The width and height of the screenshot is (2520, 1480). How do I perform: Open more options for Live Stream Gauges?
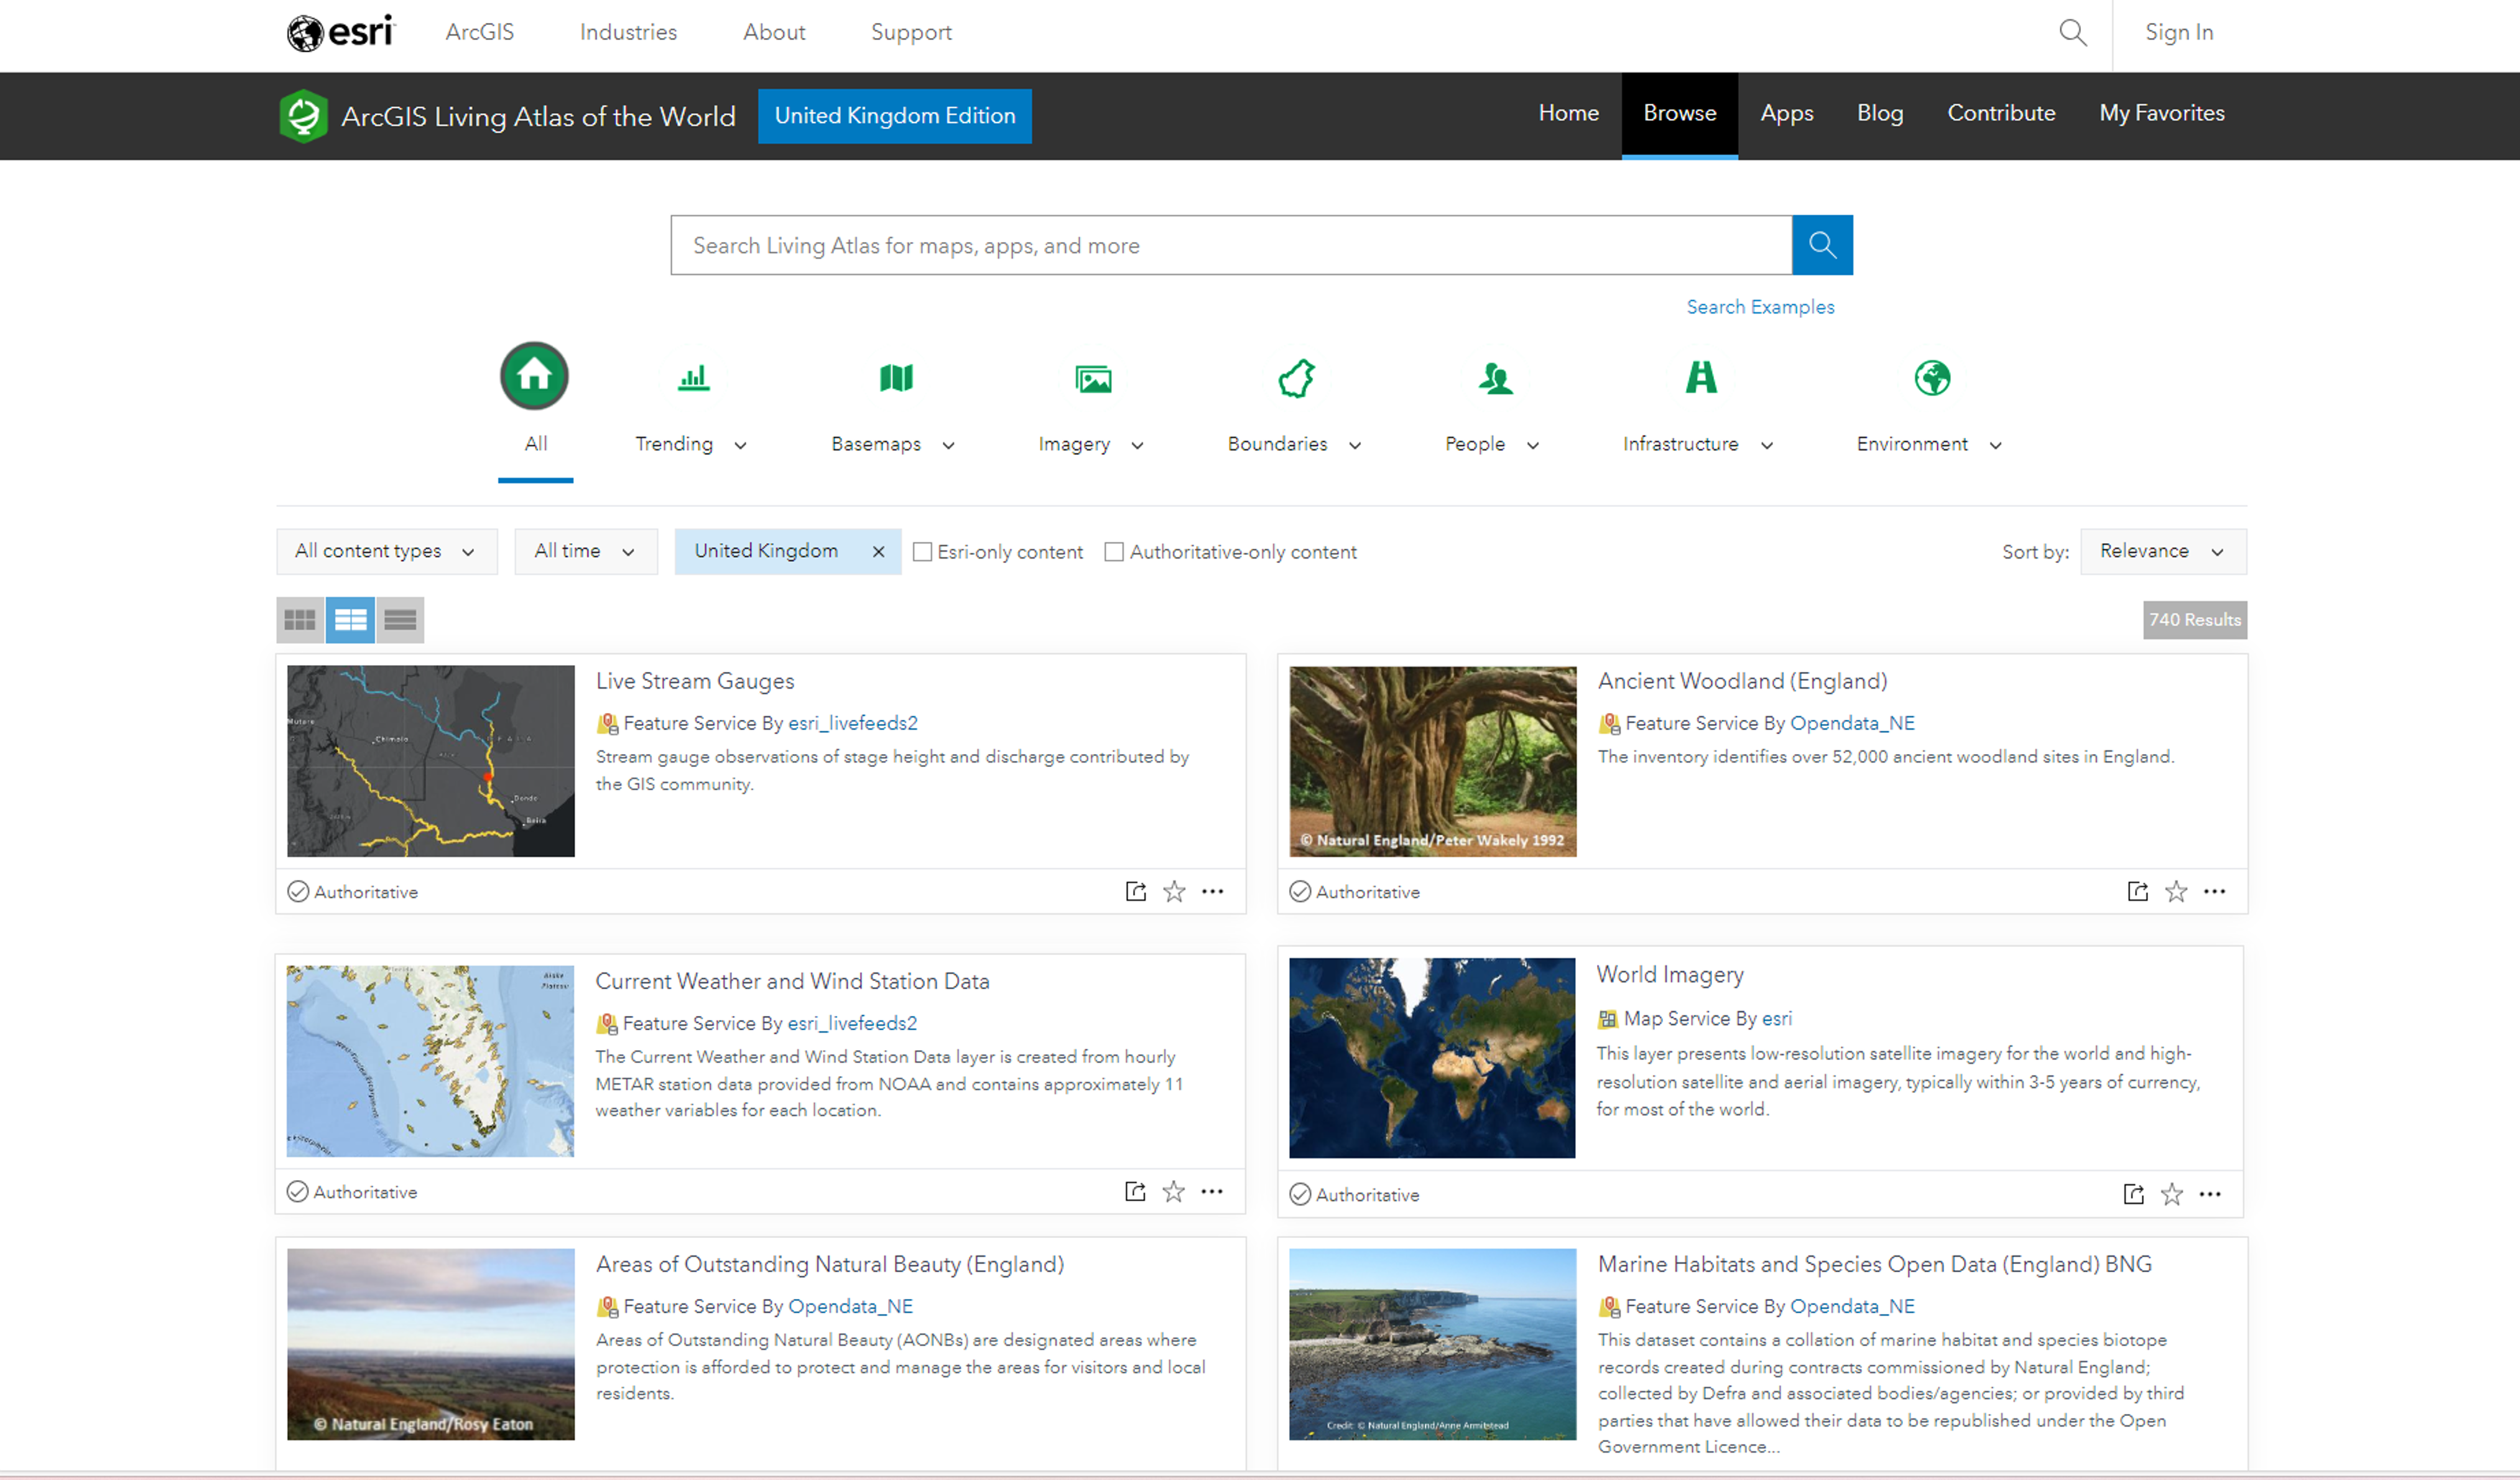(1213, 891)
